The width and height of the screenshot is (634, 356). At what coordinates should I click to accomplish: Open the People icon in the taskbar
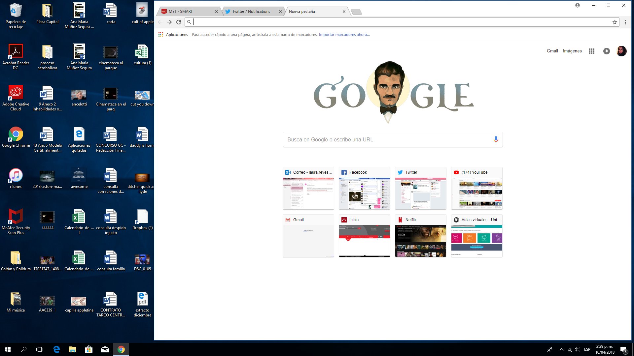(x=550, y=349)
